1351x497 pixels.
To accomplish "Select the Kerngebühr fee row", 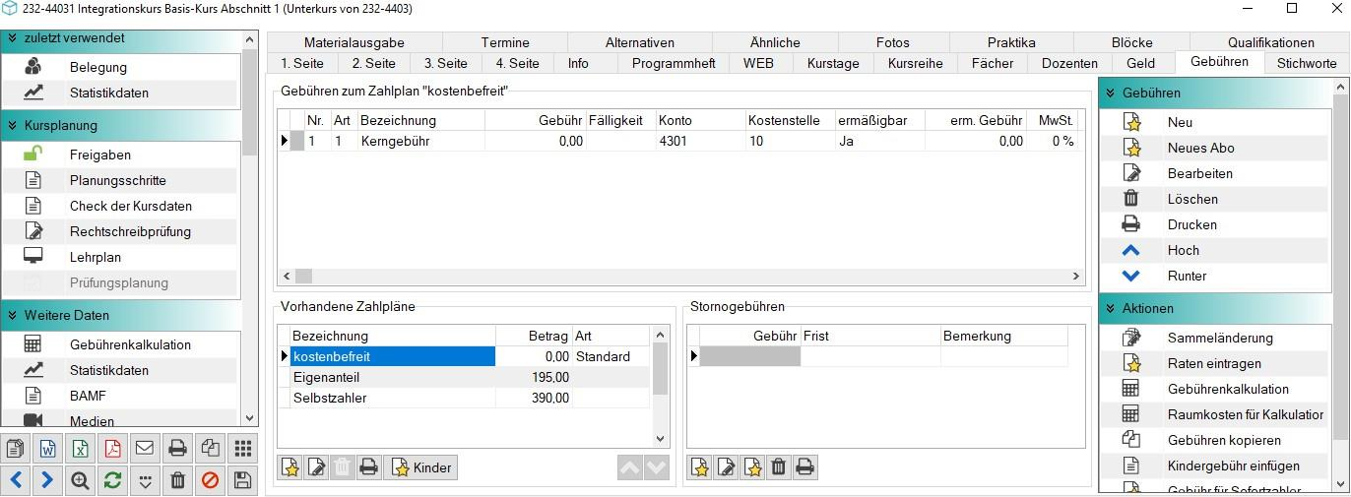I will tap(679, 141).
